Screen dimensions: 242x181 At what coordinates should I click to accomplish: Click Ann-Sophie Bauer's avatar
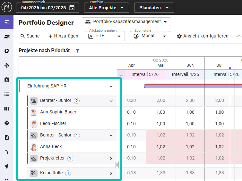point(34,112)
